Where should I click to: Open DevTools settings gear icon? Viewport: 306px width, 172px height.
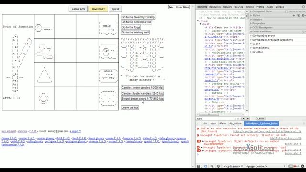click(x=303, y=166)
